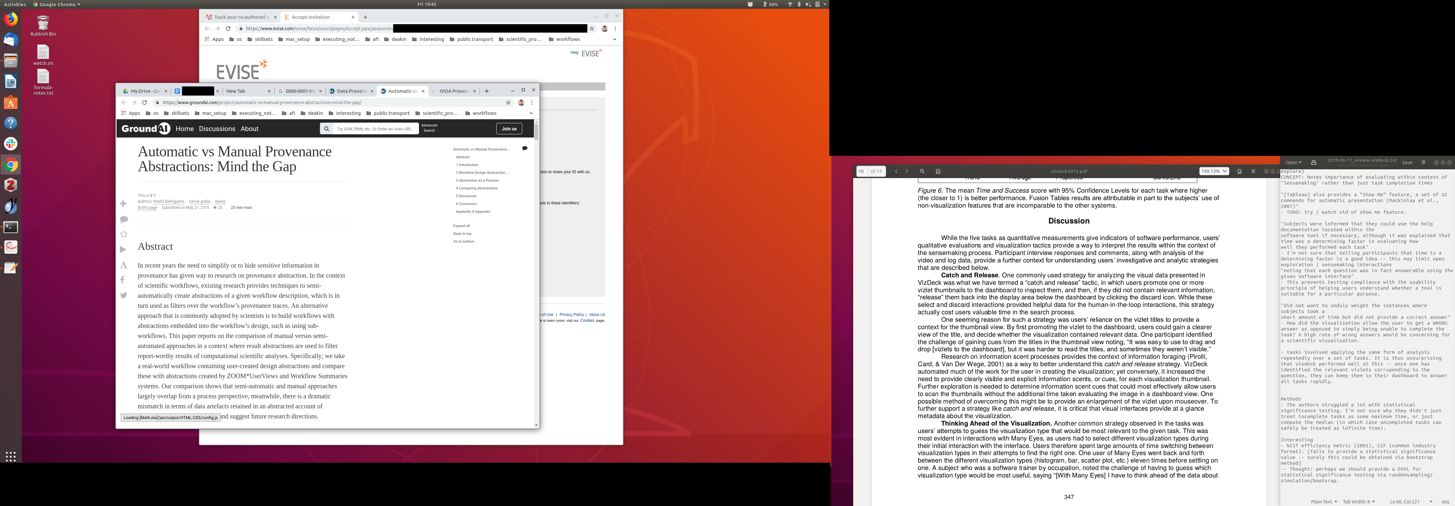Open the PDF zoom level dropdown
This screenshot has height=506, width=1455.
click(1214, 172)
